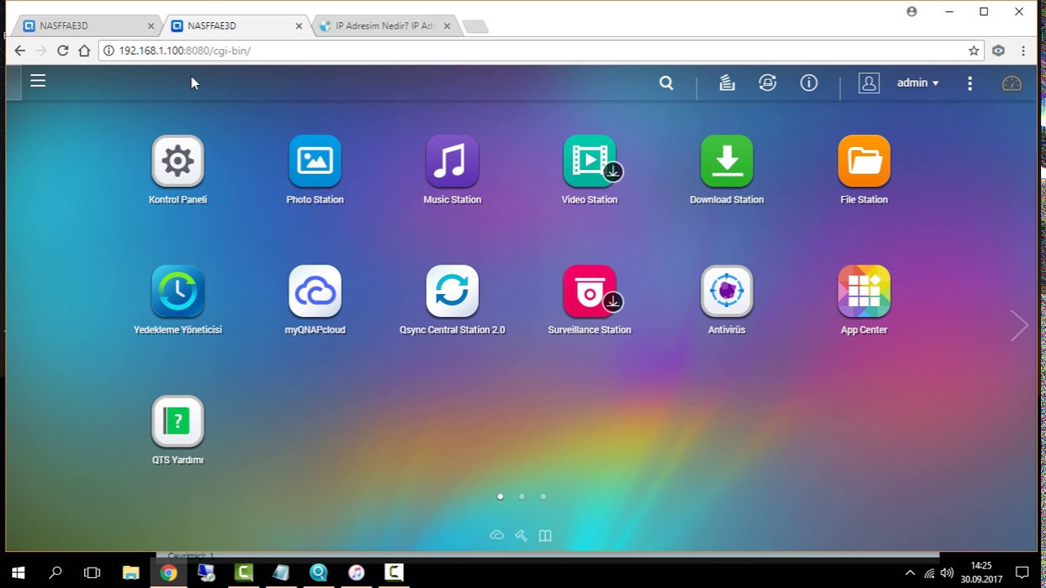Viewport: 1046px width, 588px height.
Task: Click the Chrome extension icon beside star
Action: coord(998,51)
